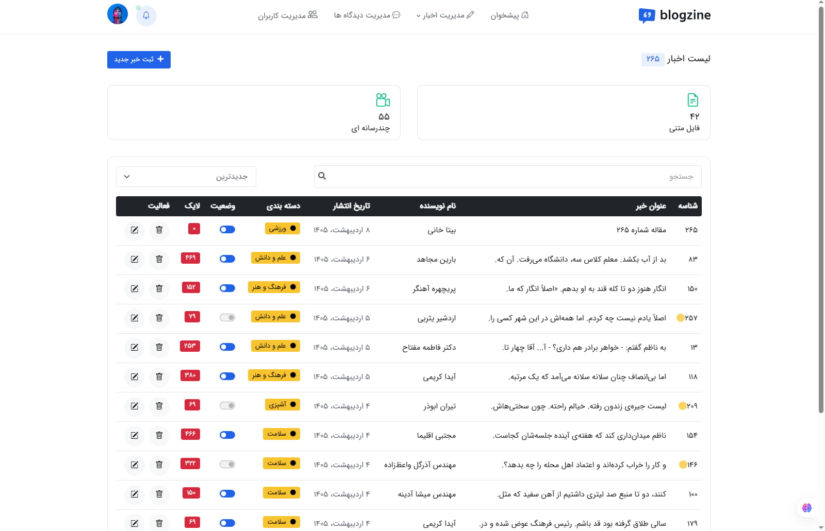
Task: Click ثبت خبر جدید button
Action: pos(139,59)
